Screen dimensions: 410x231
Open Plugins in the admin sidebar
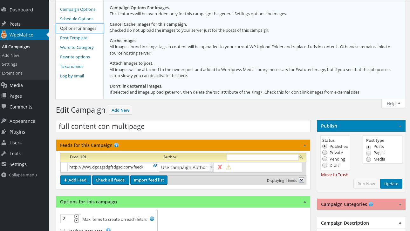(x=17, y=132)
